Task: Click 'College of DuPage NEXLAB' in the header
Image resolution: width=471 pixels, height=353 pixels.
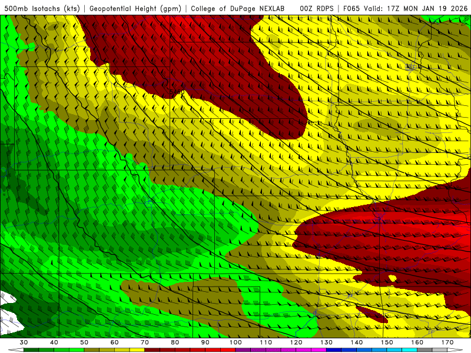Action: tap(237, 8)
